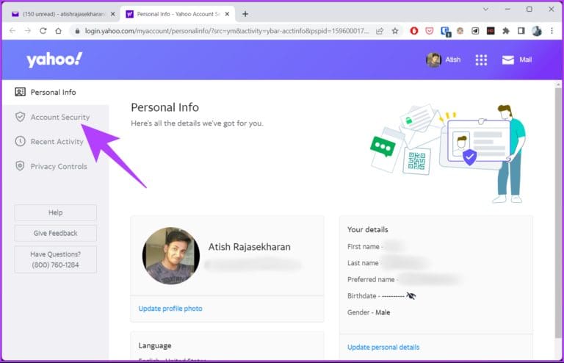
Task: Open the Yahoo apps grid
Action: point(481,60)
